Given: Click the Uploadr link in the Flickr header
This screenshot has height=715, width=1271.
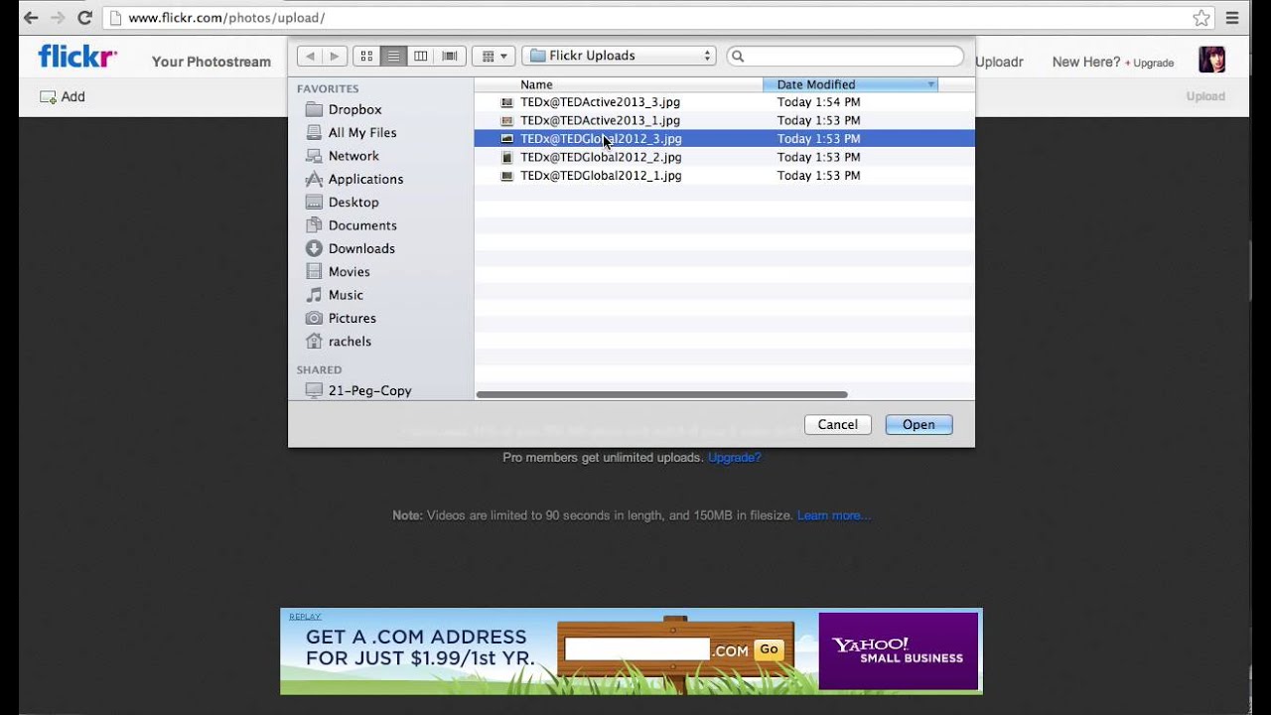Looking at the screenshot, I should 999,62.
